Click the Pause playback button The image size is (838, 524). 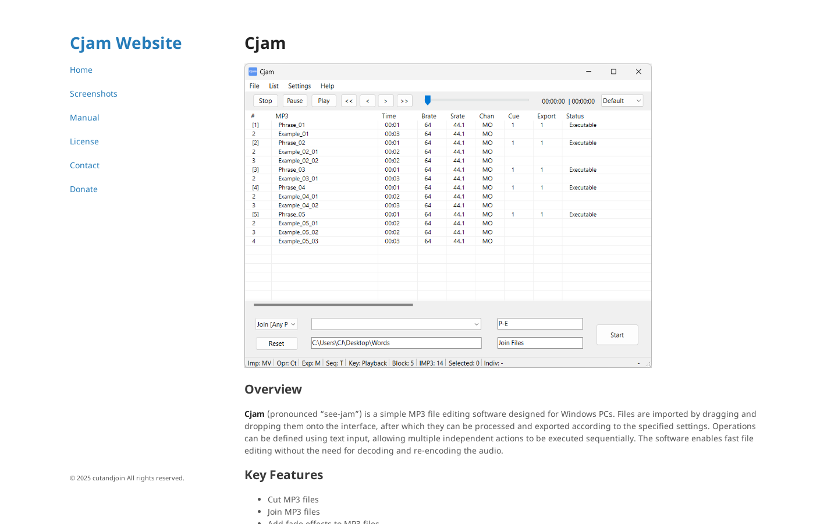tap(295, 101)
